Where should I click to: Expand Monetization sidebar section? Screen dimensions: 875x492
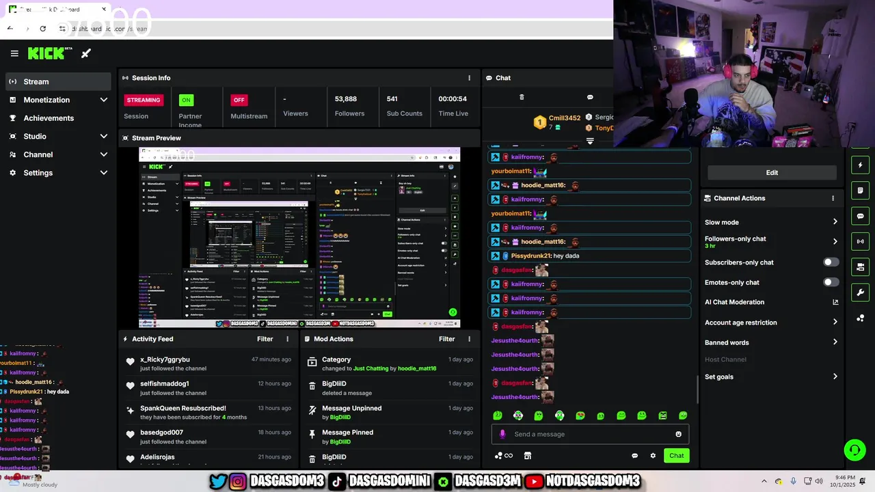coord(104,100)
